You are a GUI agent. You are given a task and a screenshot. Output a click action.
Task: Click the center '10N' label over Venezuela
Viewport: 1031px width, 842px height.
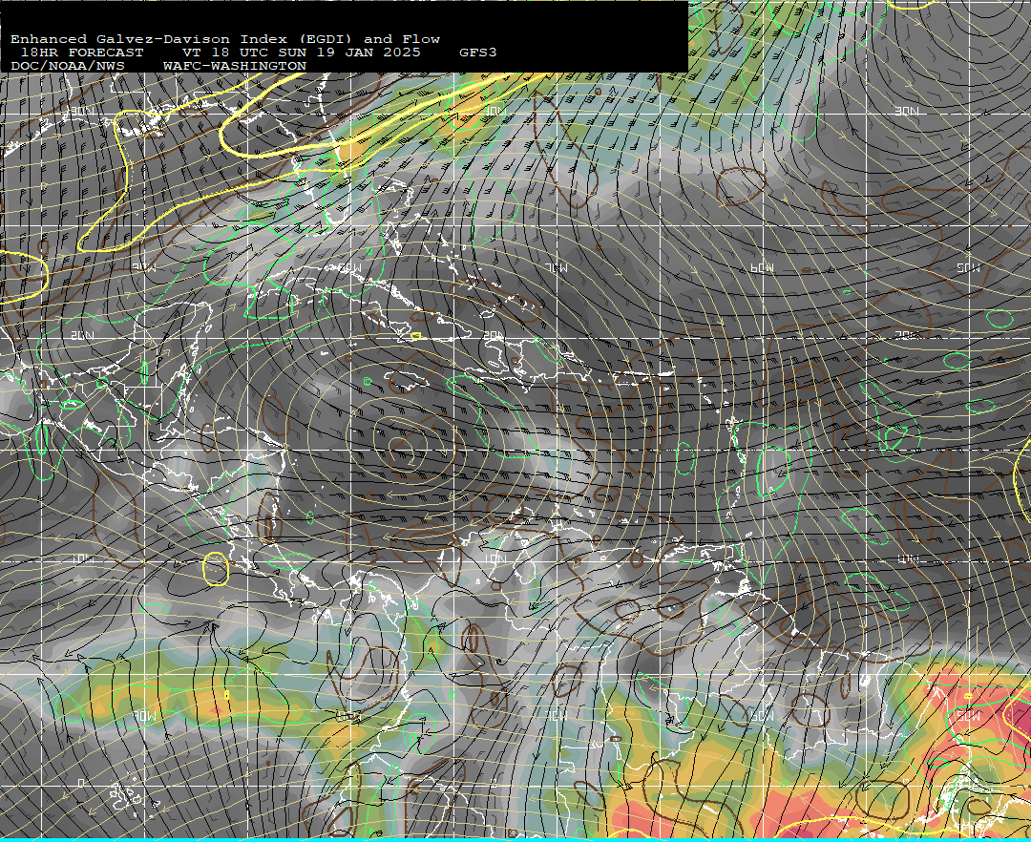point(494,558)
